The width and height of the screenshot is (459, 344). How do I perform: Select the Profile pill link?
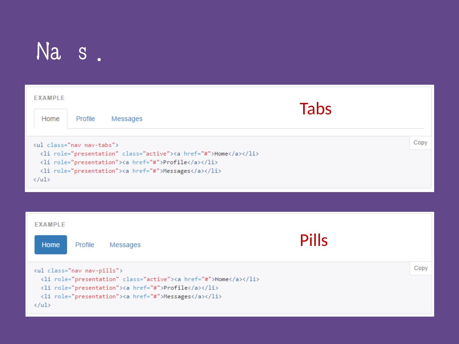(x=84, y=245)
